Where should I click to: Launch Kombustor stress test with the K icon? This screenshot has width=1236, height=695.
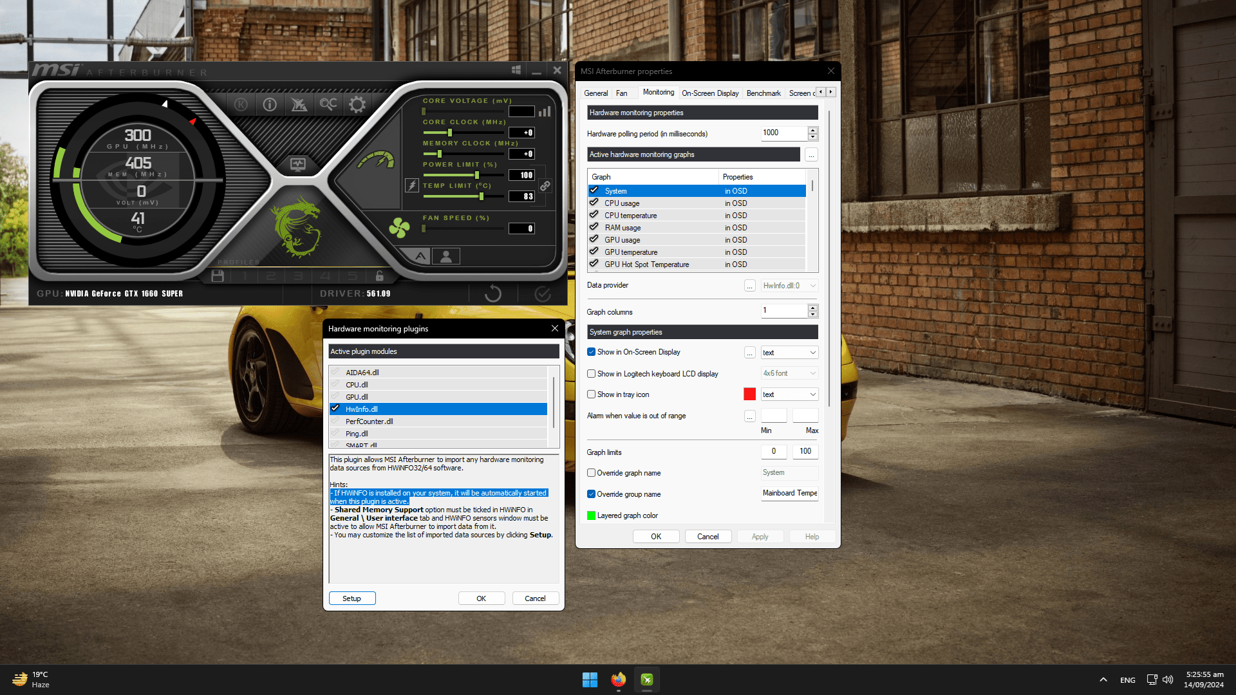pos(241,104)
